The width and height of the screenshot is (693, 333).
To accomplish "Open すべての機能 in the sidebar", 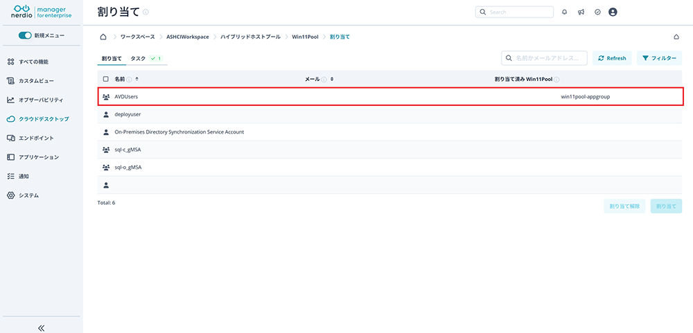I will click(x=33, y=62).
